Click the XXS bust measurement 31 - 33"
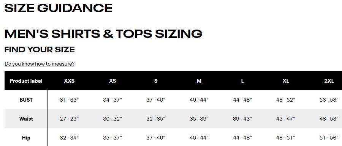The height and width of the screenshot is (146, 342). tap(69, 100)
